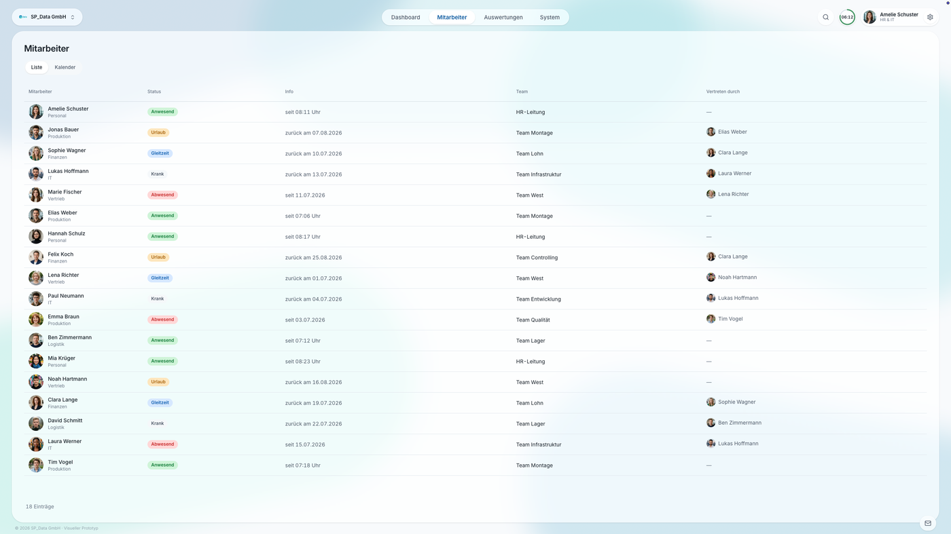Screen dimensions: 951x534
Task: Select the Liste view tab
Action: pyautogui.click(x=37, y=67)
